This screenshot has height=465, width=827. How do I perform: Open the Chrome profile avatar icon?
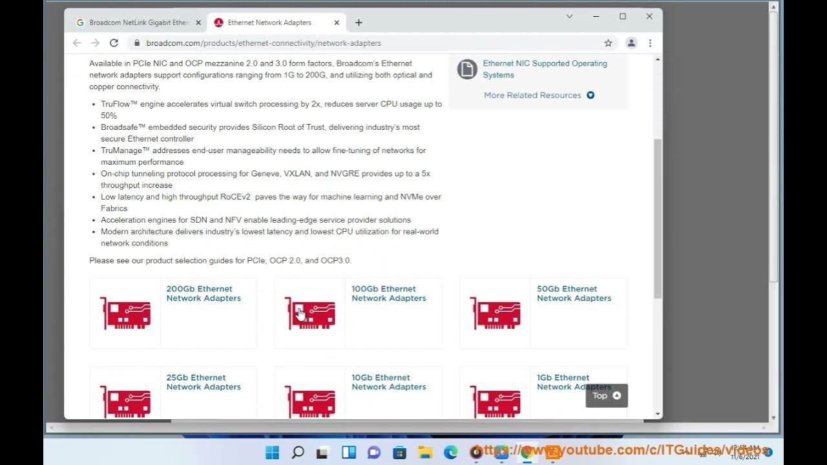coord(631,43)
